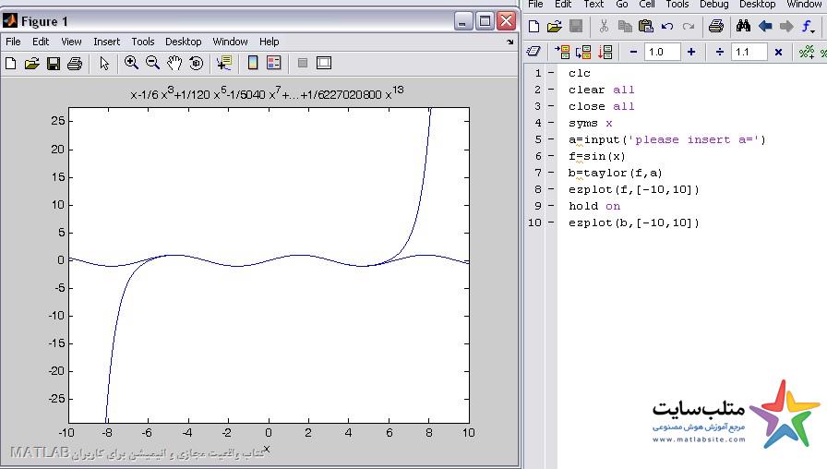Open Help menu in Figure window
Screen dimensions: 827x469
coord(269,42)
